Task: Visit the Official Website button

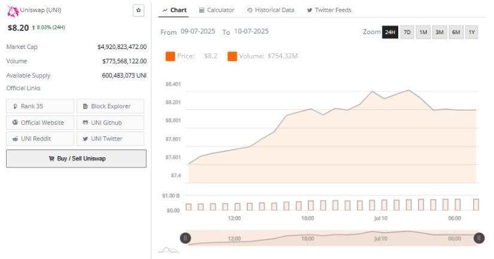Action: 40,123
